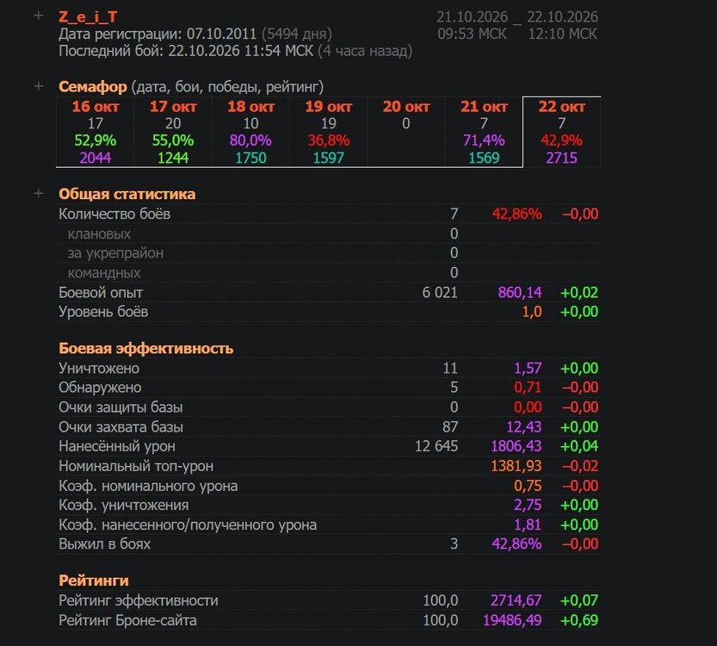Click the Коэф. номинального урона row label
This screenshot has height=646, width=717.
click(x=148, y=486)
